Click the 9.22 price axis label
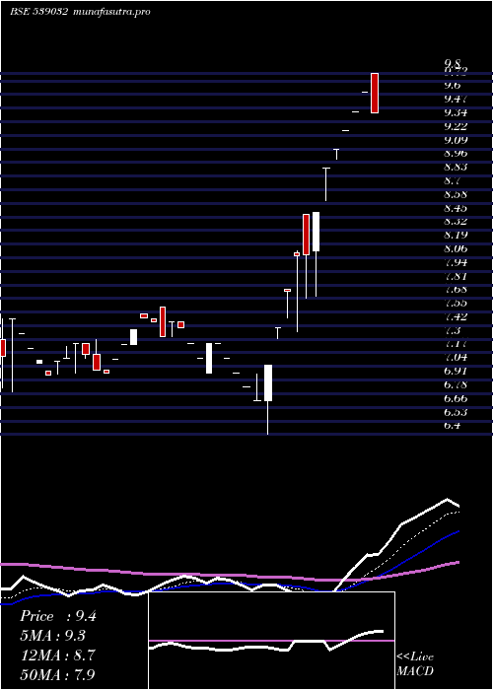The image size is (493, 690). click(x=456, y=126)
